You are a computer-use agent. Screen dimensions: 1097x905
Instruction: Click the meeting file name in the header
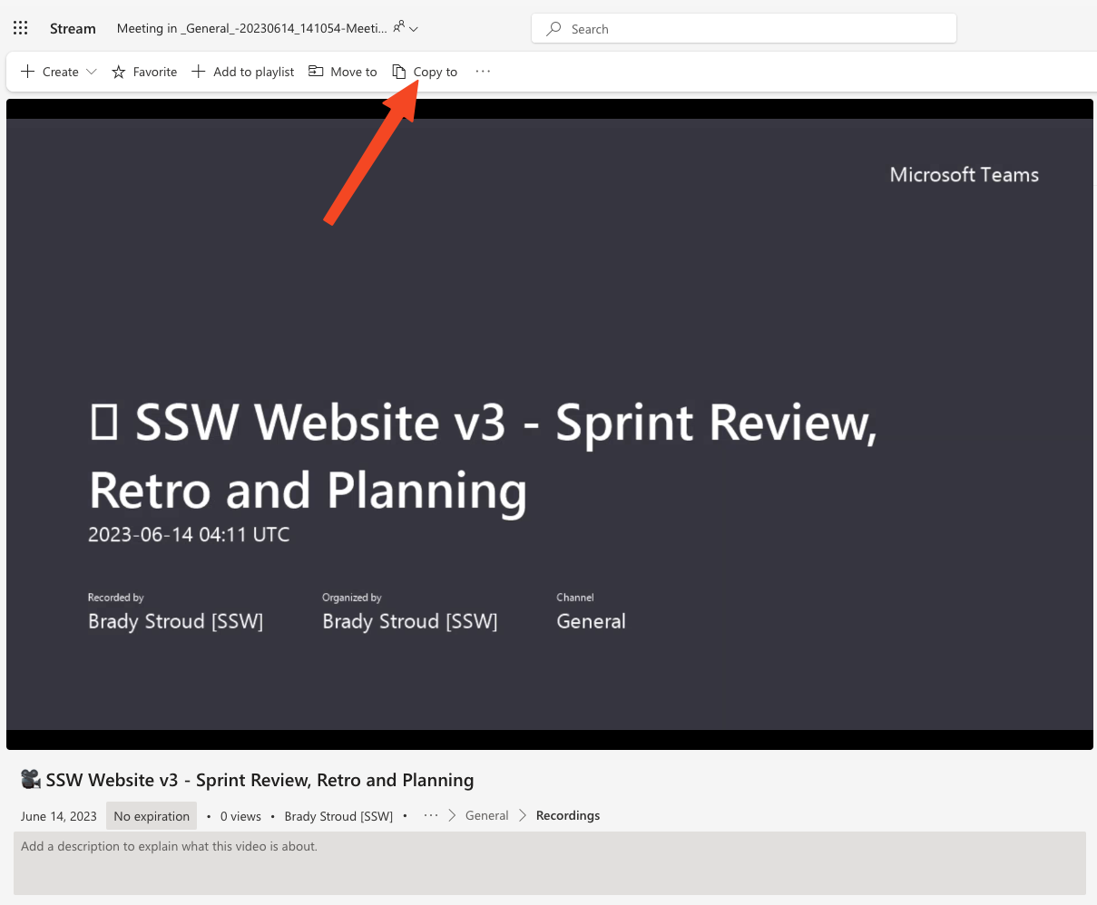(251, 28)
